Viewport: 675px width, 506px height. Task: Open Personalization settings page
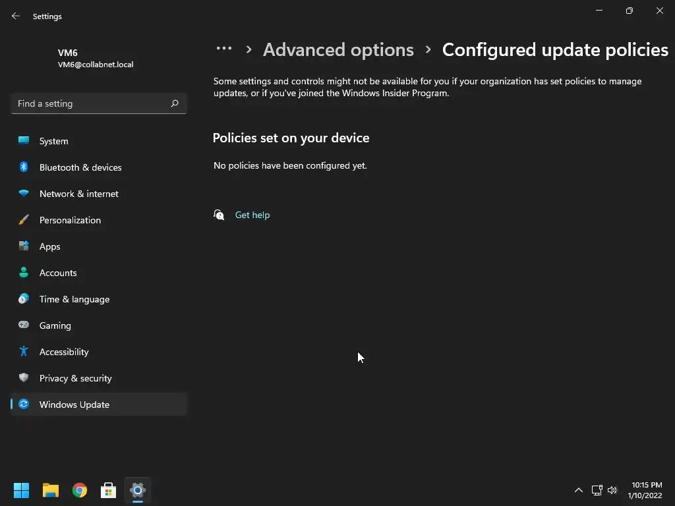click(x=70, y=220)
